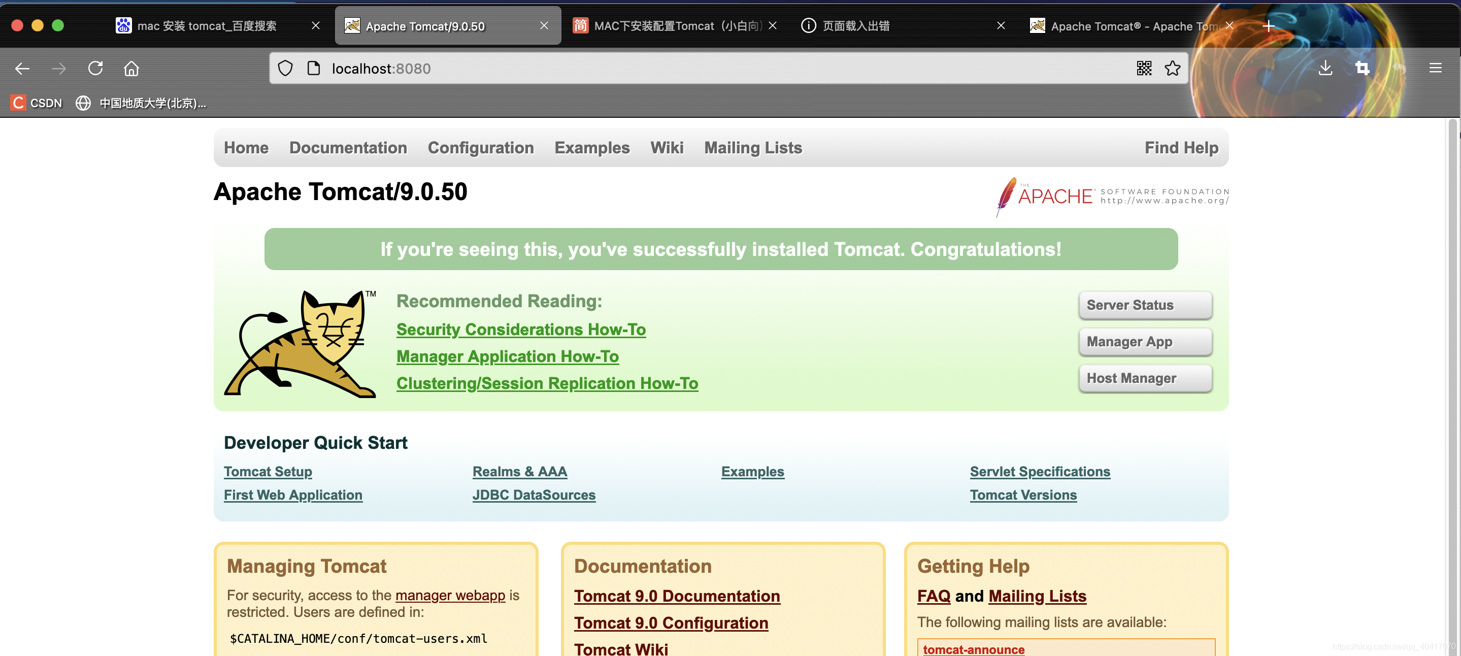The width and height of the screenshot is (1461, 656).
Task: Click the Server Status button
Action: pyautogui.click(x=1145, y=305)
